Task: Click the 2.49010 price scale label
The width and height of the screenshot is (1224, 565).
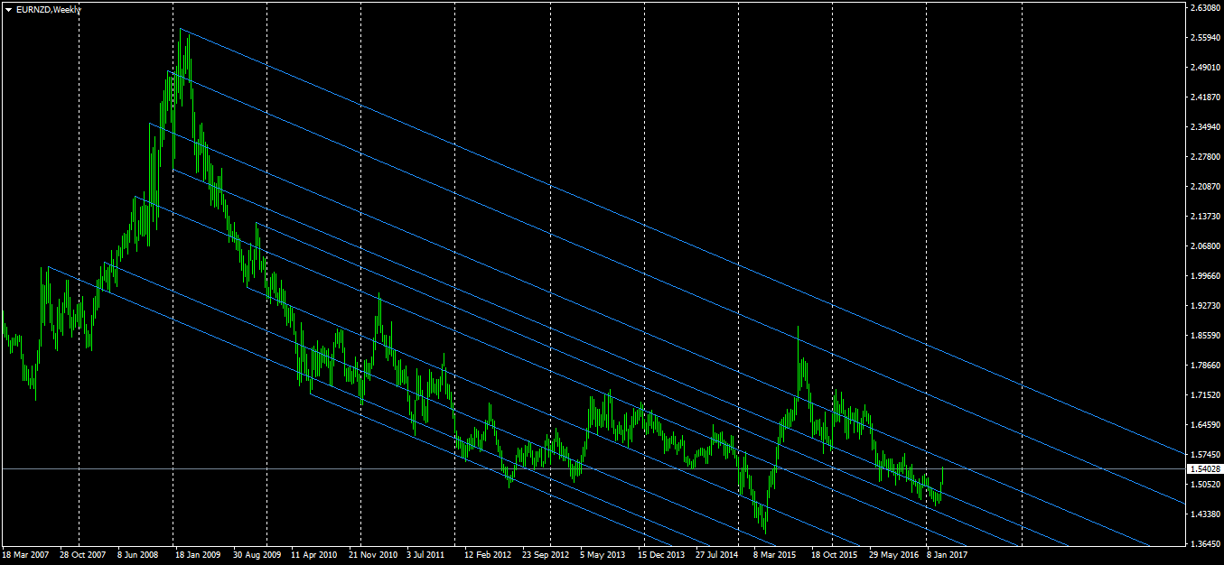Action: click(x=1206, y=68)
